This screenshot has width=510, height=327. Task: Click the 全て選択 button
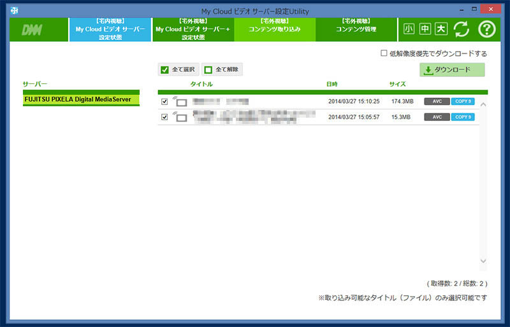tap(178, 69)
